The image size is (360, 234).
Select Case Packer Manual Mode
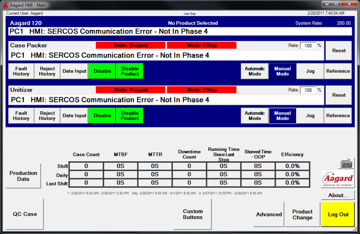click(282, 71)
